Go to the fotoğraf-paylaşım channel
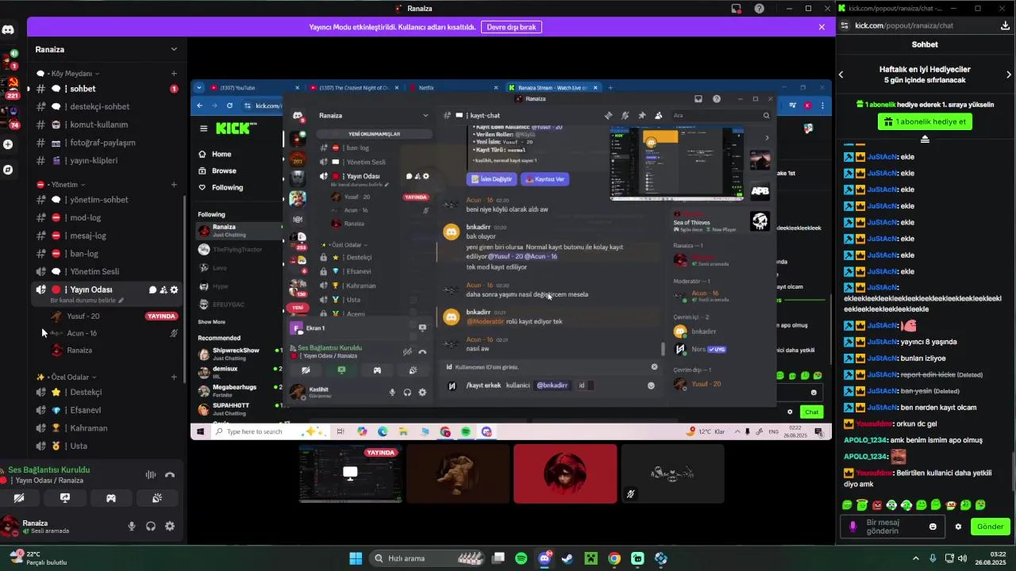This screenshot has width=1016, height=571. click(106, 143)
